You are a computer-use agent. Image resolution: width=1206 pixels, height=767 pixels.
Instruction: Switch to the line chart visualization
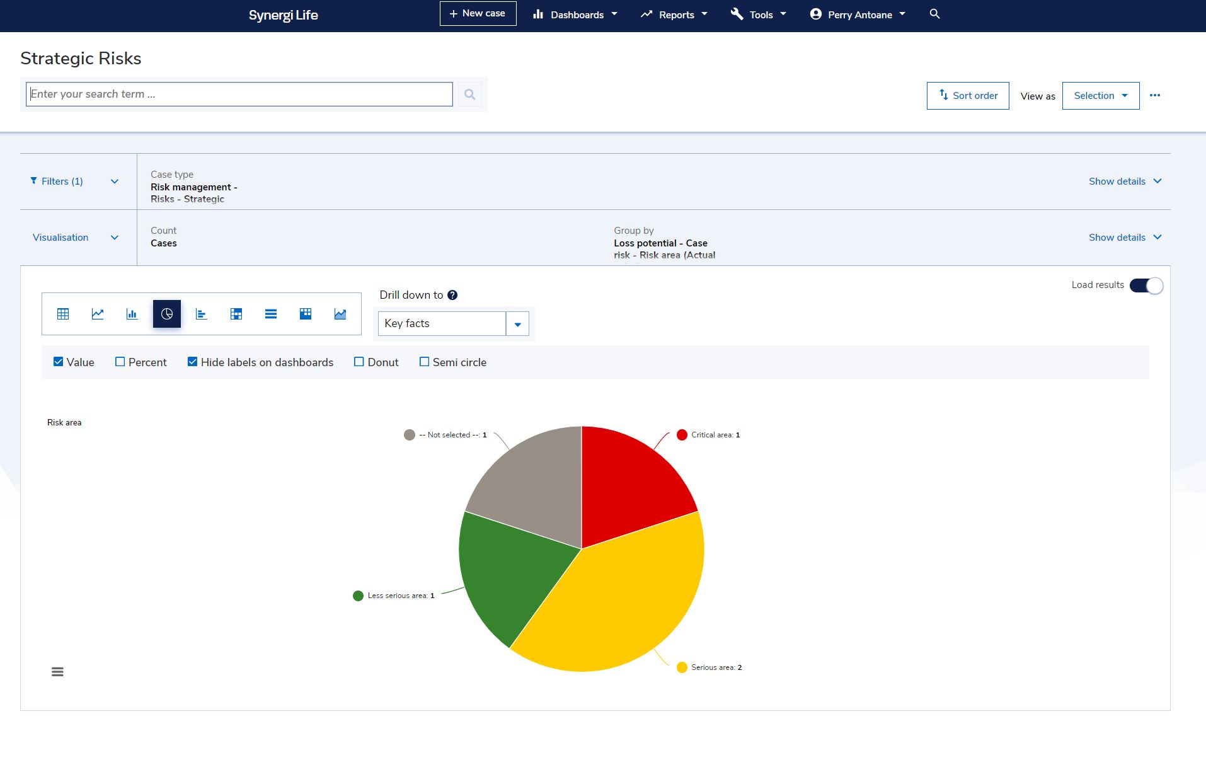[x=98, y=313]
